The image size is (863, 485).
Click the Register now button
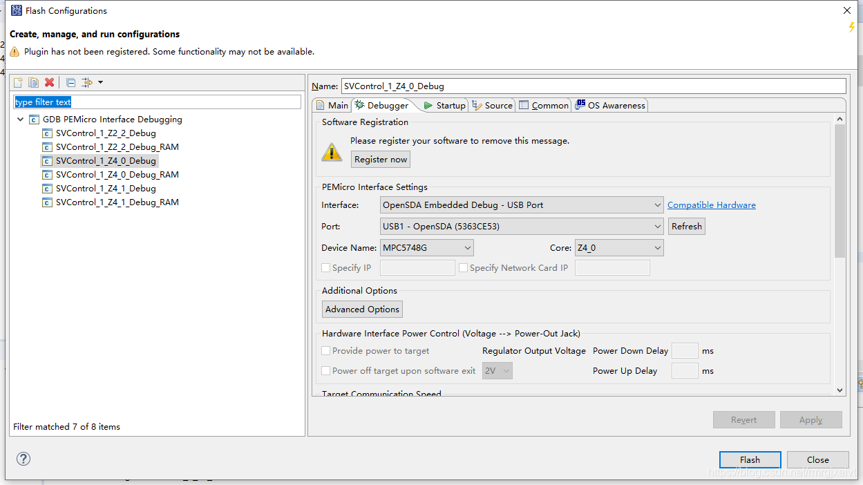click(x=381, y=159)
